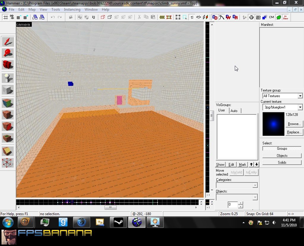The height and width of the screenshot is (246, 304).
Task: Select the gray Block tool
Action: pos(8,90)
